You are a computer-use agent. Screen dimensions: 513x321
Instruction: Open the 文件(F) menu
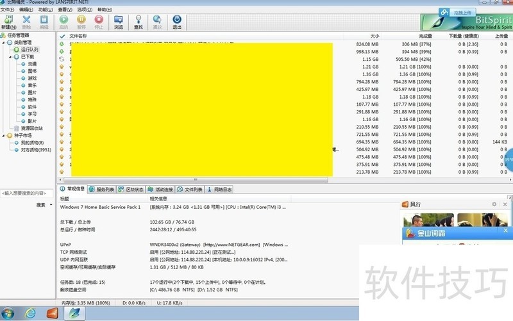(x=7, y=10)
